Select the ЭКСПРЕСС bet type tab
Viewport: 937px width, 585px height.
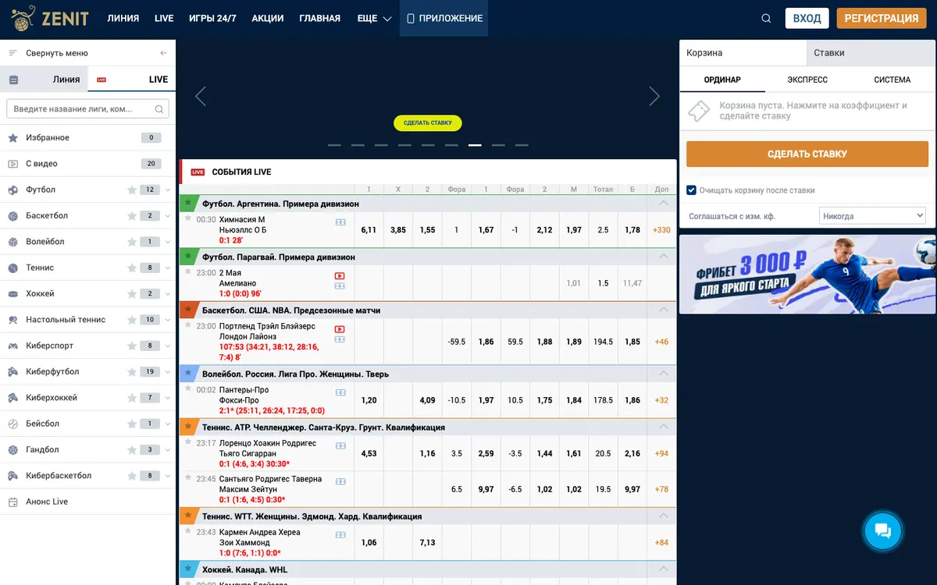tap(807, 80)
